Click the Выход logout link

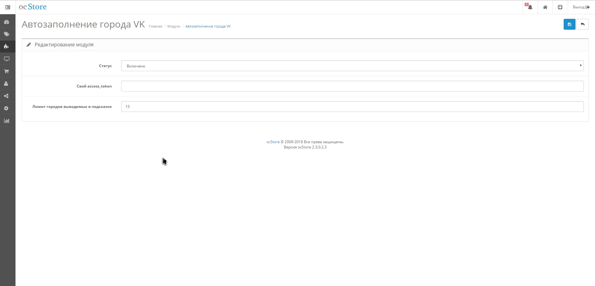(x=581, y=7)
